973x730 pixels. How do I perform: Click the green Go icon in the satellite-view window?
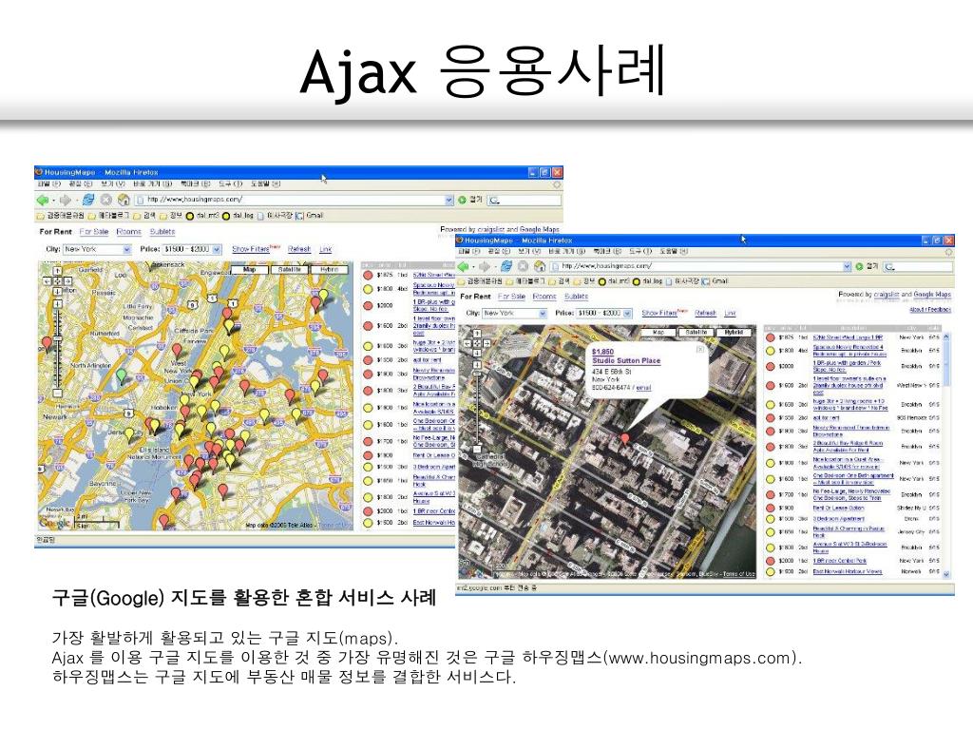[859, 266]
